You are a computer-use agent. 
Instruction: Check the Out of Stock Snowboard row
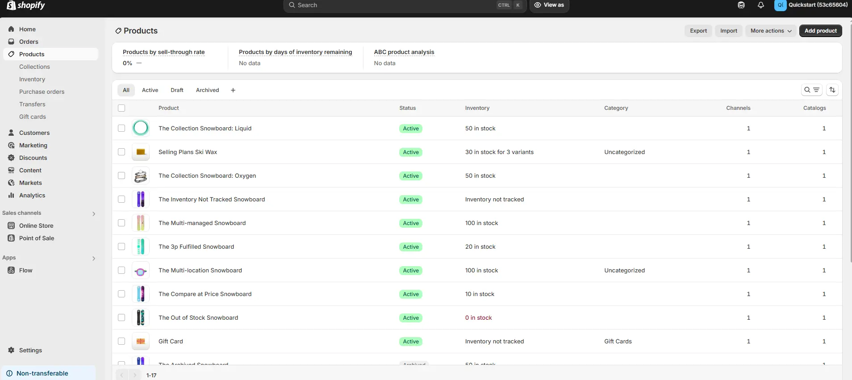click(x=121, y=317)
